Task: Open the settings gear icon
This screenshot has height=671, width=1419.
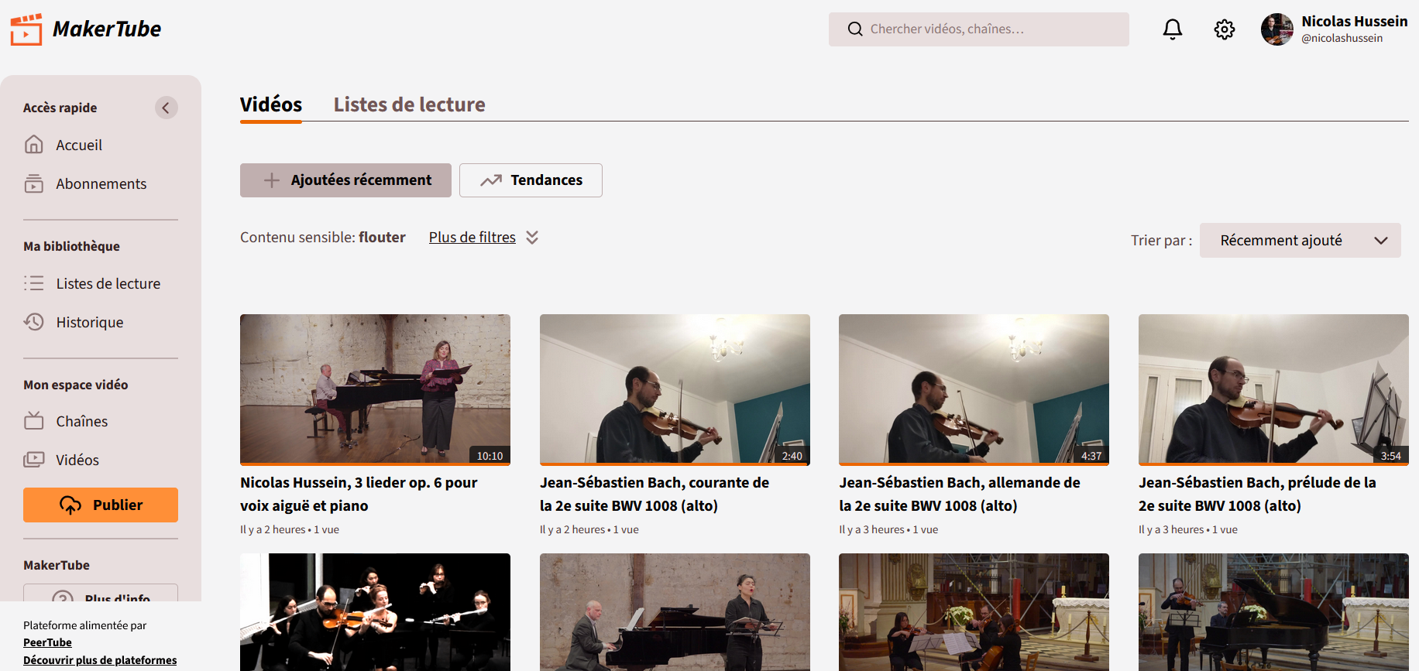Action: click(x=1224, y=29)
